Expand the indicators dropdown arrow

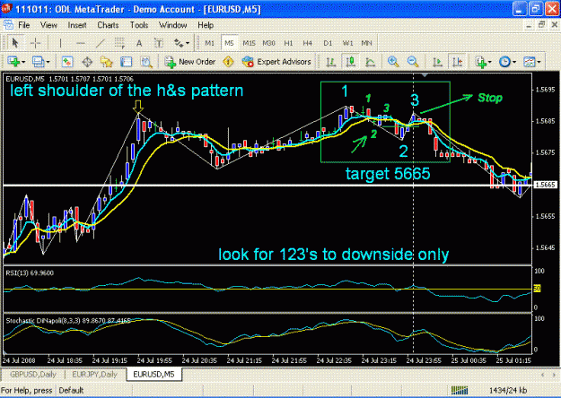(x=490, y=62)
